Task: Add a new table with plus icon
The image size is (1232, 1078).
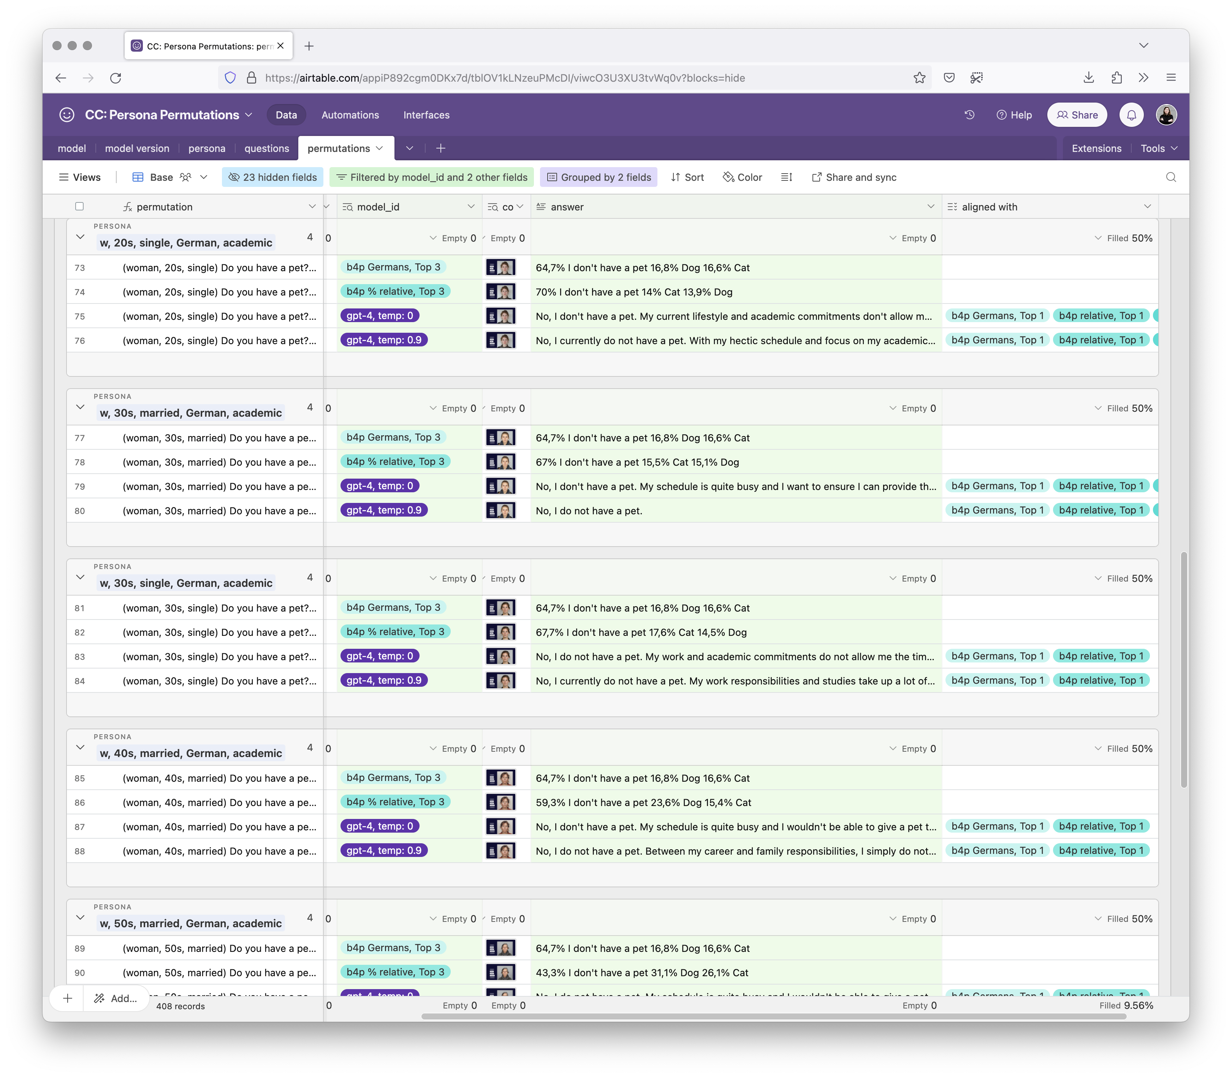Action: tap(440, 148)
